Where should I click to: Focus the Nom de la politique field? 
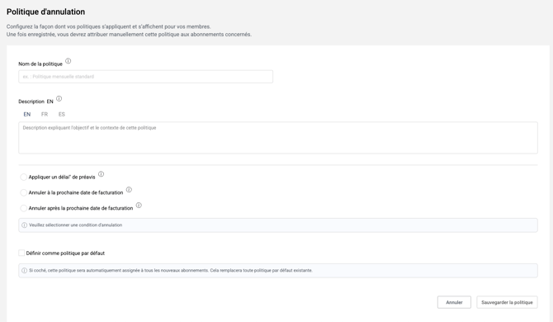pyautogui.click(x=145, y=77)
